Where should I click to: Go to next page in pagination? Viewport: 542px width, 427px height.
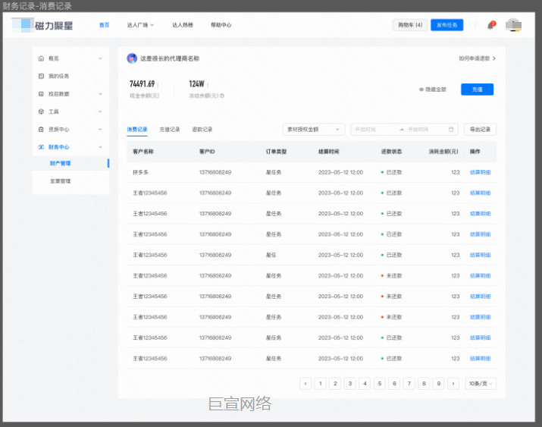pyautogui.click(x=453, y=384)
